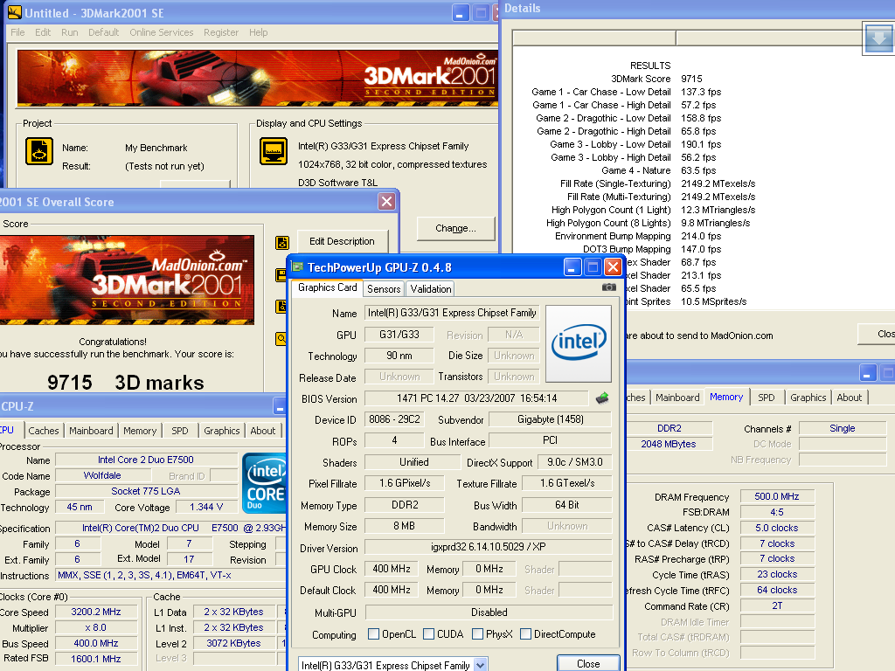Click the GPU Clock 400 MHz field
This screenshot has width=895, height=671.
(391, 569)
